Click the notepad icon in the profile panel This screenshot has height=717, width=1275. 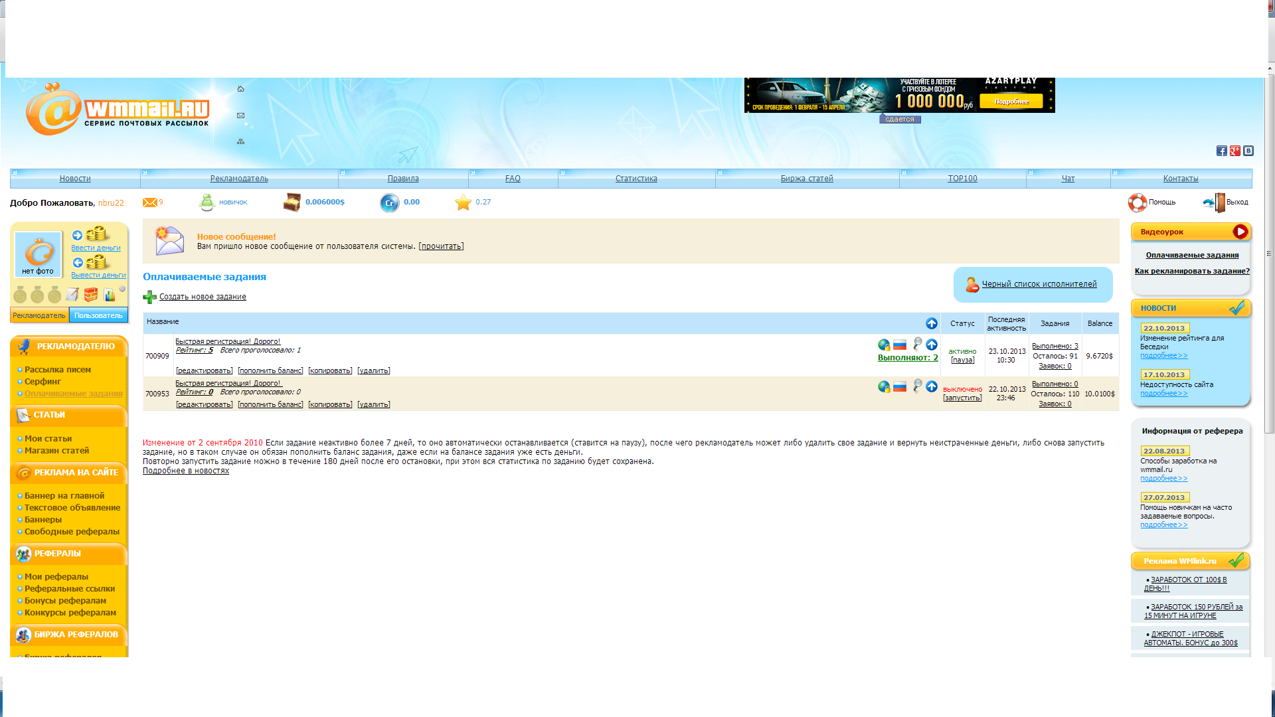(x=72, y=294)
